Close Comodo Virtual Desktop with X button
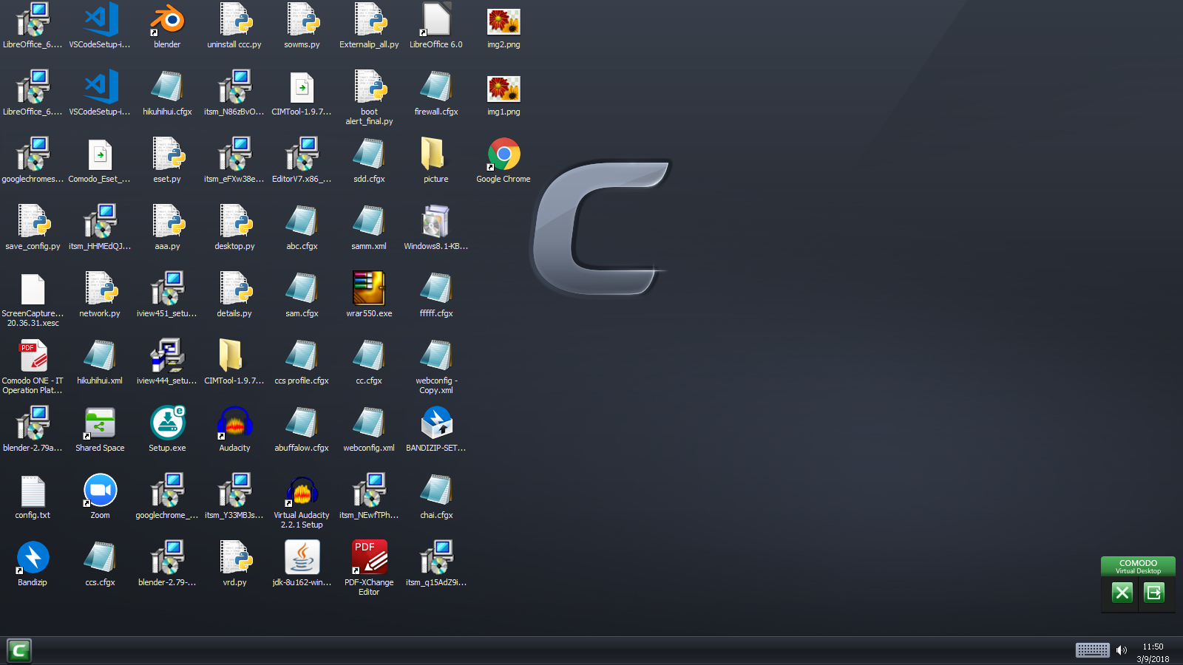 tap(1122, 593)
